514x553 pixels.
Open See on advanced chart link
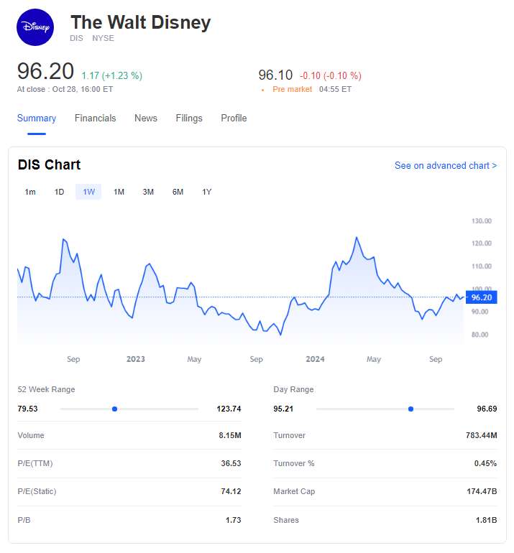click(445, 166)
